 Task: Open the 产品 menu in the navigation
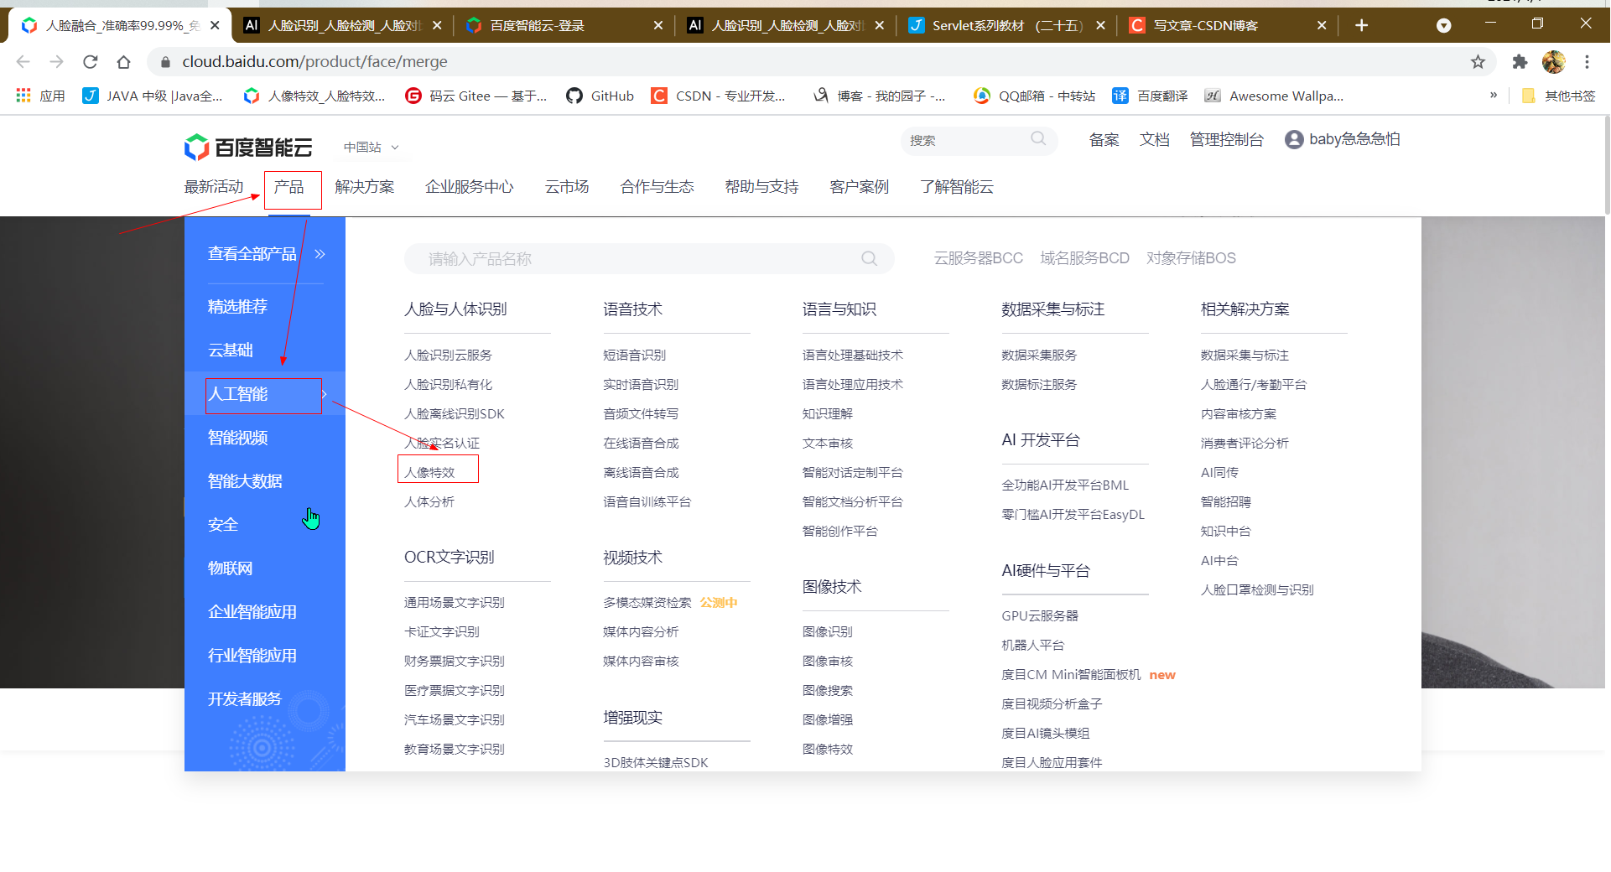coord(288,186)
